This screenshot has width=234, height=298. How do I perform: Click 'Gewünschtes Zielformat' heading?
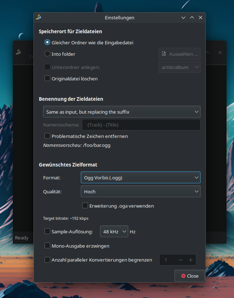[x=68, y=165]
